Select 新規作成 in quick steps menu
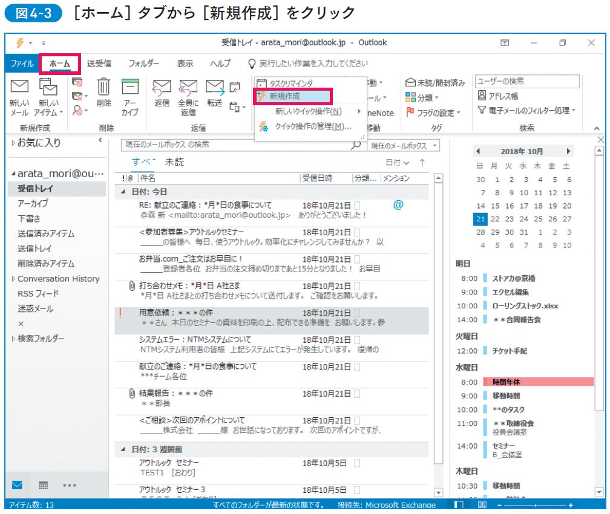610x514 pixels. (292, 96)
